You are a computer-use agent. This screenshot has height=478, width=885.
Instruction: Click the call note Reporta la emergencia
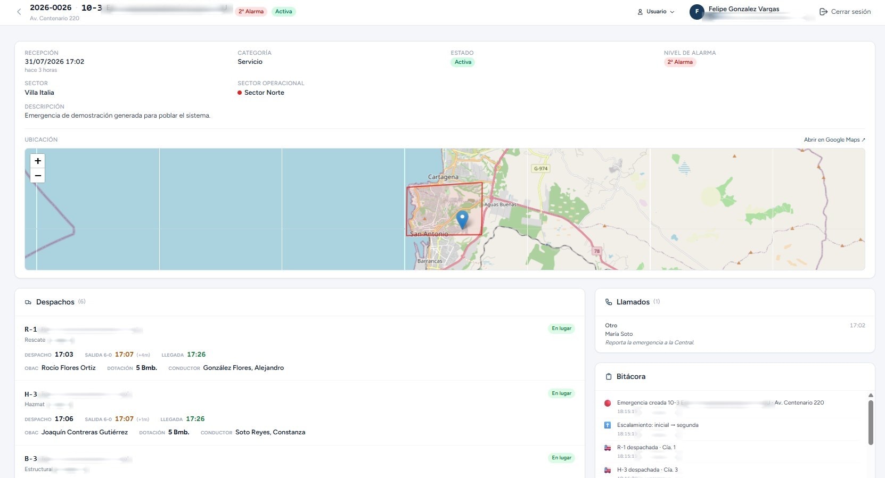coord(650,343)
